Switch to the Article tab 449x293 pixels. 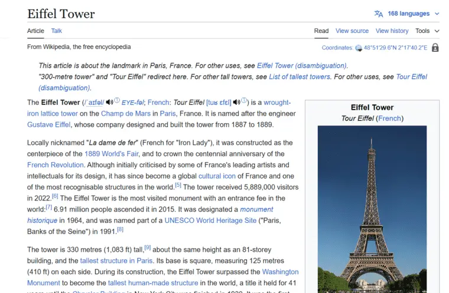35,31
